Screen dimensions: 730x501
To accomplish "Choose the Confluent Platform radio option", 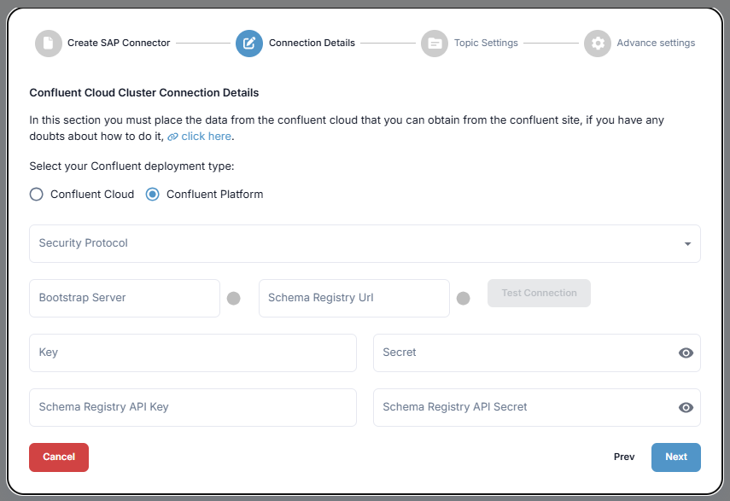I will (x=153, y=195).
